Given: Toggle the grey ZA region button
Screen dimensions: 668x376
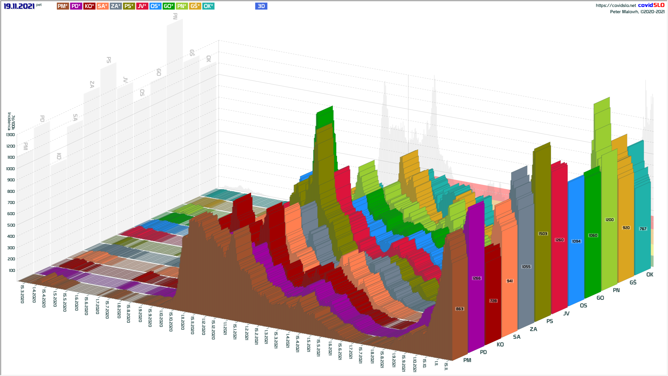Looking at the screenshot, I should pos(116,6).
